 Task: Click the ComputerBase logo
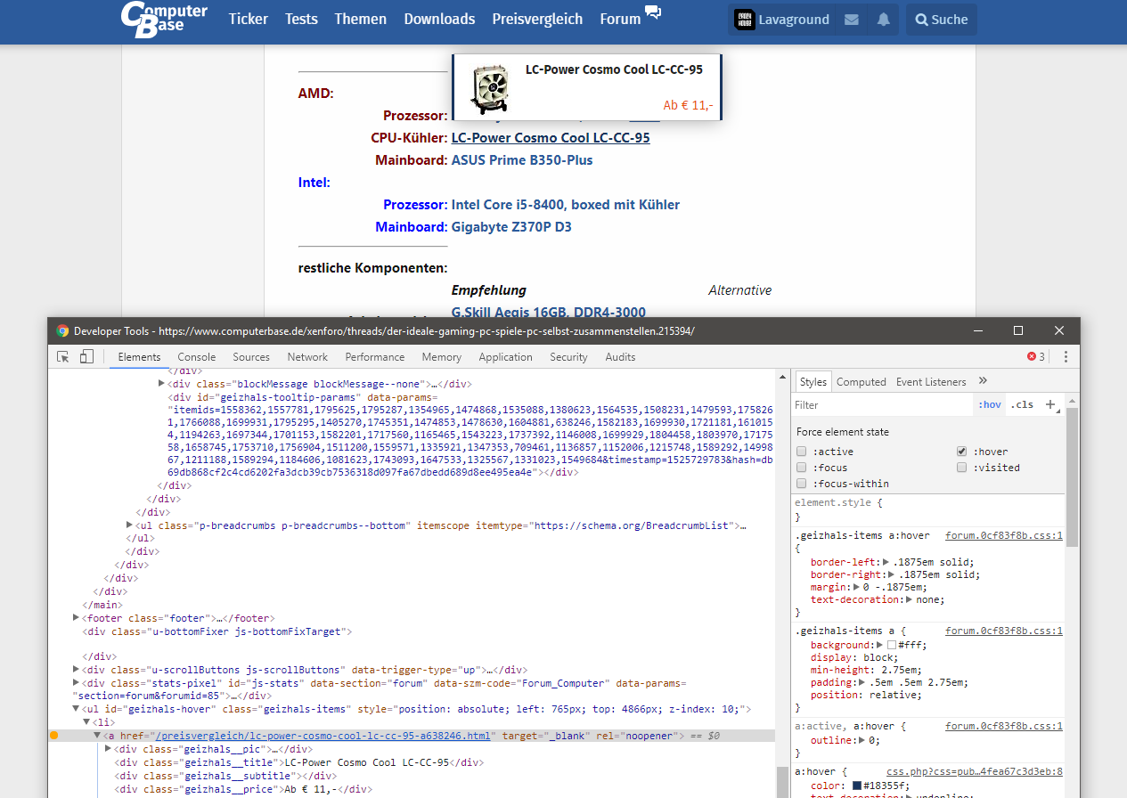click(164, 20)
